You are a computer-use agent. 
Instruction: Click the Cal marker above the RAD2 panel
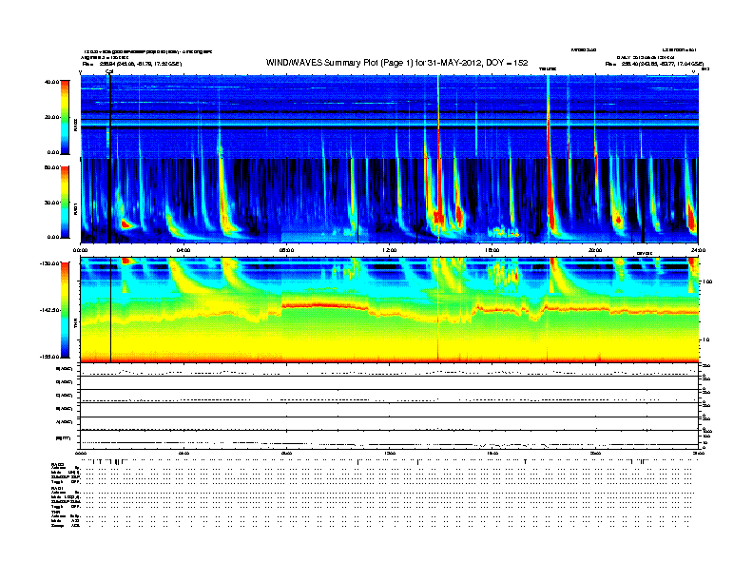[x=109, y=71]
